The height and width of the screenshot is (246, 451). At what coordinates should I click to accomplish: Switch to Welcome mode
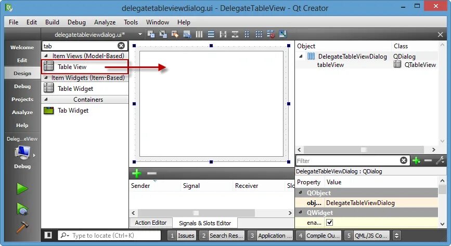pos(22,47)
